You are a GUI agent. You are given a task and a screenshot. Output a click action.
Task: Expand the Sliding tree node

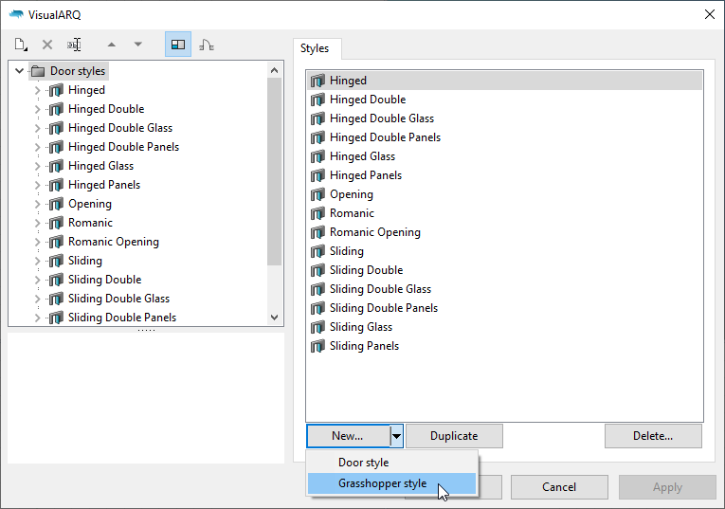tap(38, 261)
